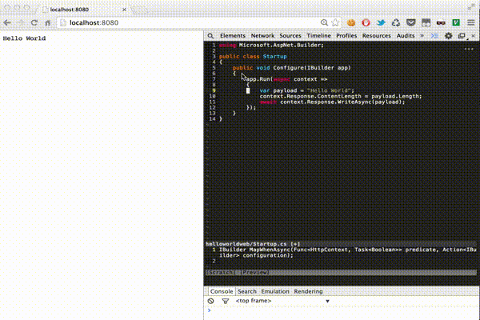Click the Configure(IBuilder app) method signature
This screenshot has width=480, height=320.
pos(312,68)
